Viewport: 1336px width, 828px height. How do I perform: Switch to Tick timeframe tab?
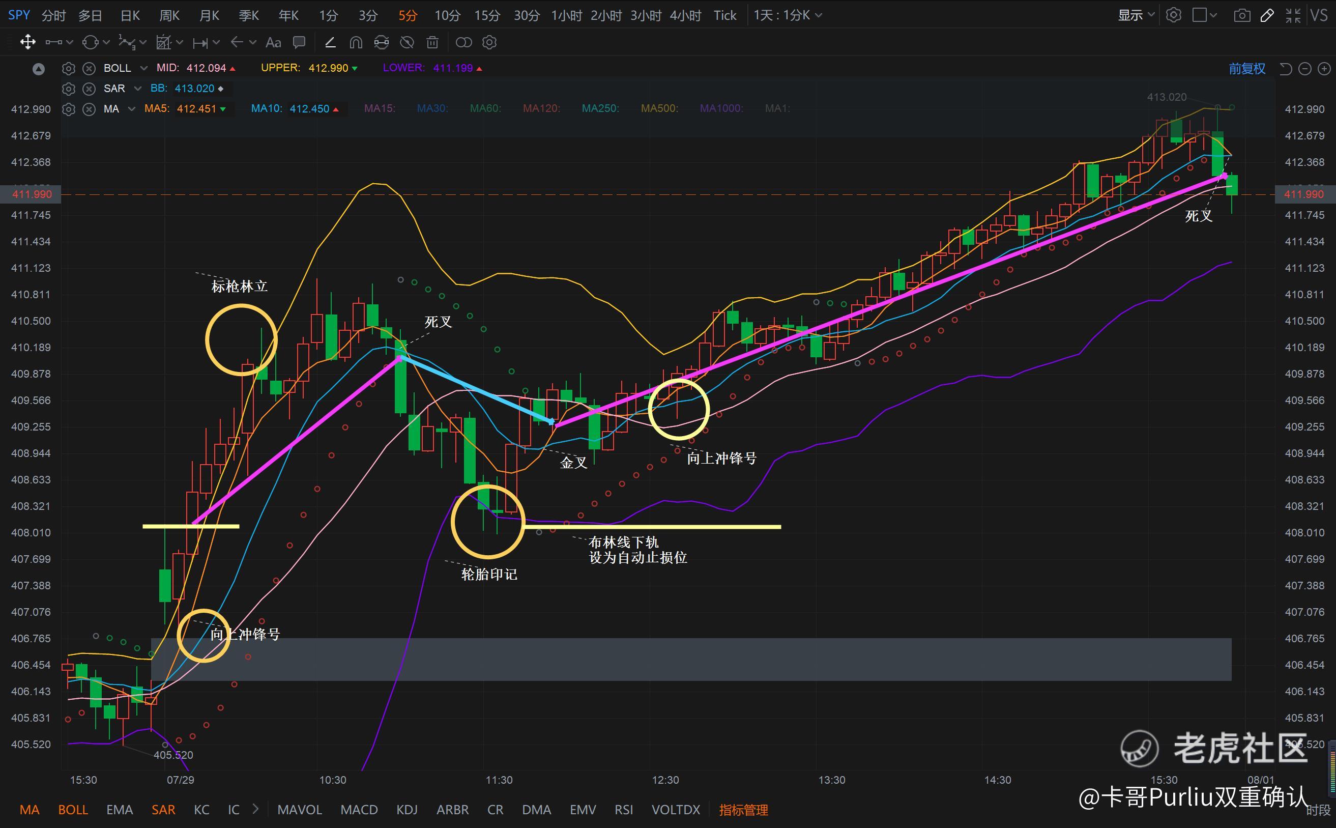coord(724,15)
